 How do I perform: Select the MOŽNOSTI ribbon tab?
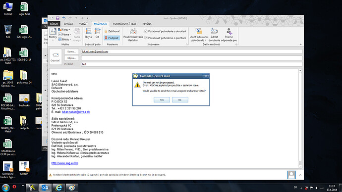coord(101,24)
